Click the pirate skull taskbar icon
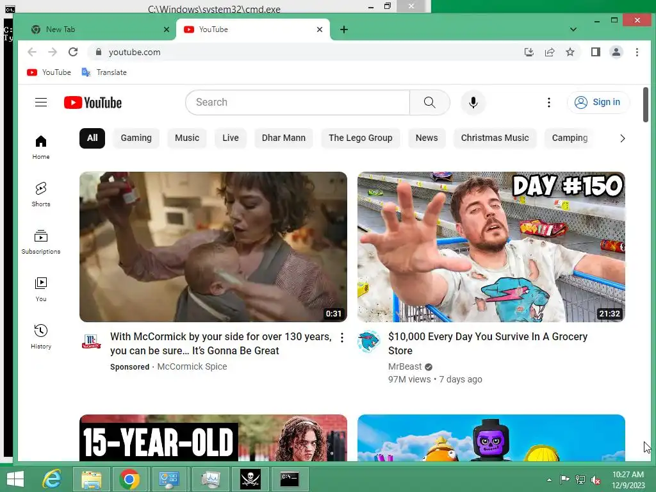Screen dimensions: 656x492 pos(250,479)
